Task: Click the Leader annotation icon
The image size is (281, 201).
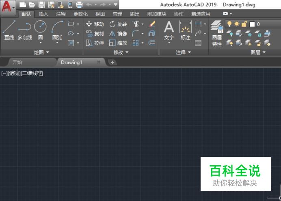Action: coord(198,33)
